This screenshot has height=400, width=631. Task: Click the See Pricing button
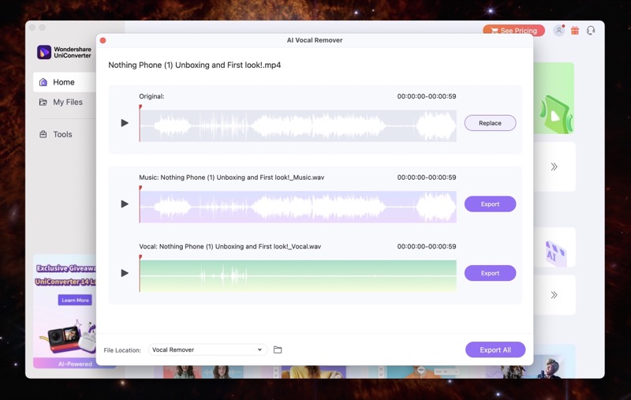tap(514, 31)
